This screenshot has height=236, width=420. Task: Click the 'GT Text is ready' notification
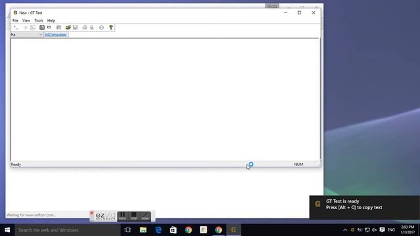coord(365,207)
